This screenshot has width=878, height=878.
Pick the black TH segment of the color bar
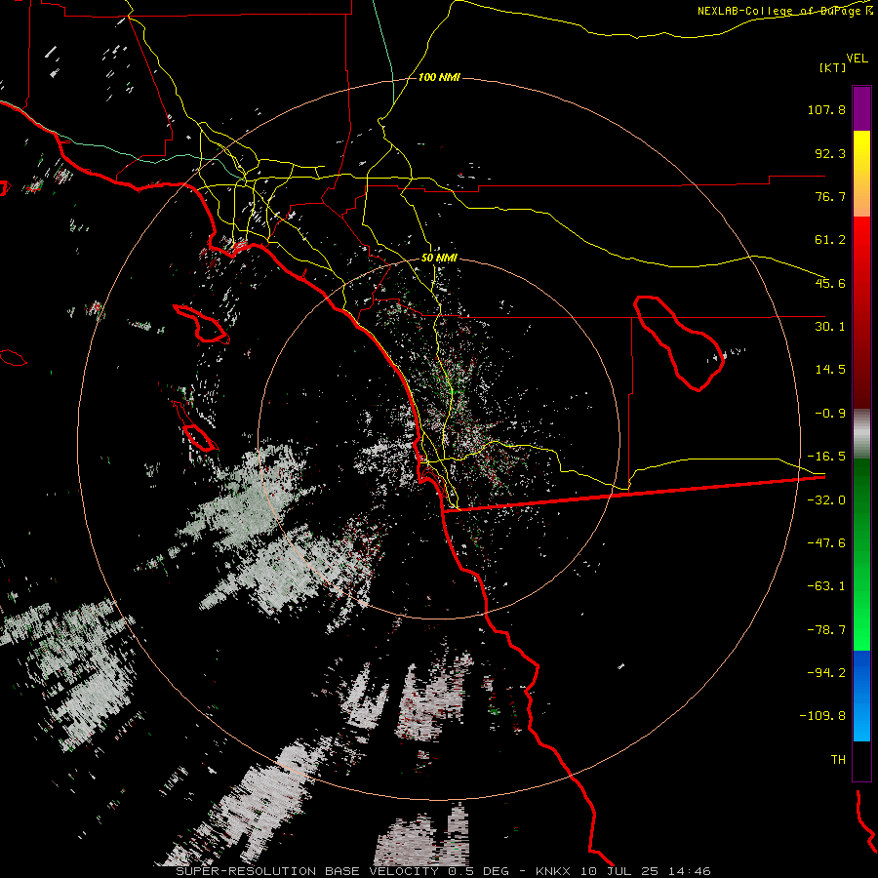point(861,760)
